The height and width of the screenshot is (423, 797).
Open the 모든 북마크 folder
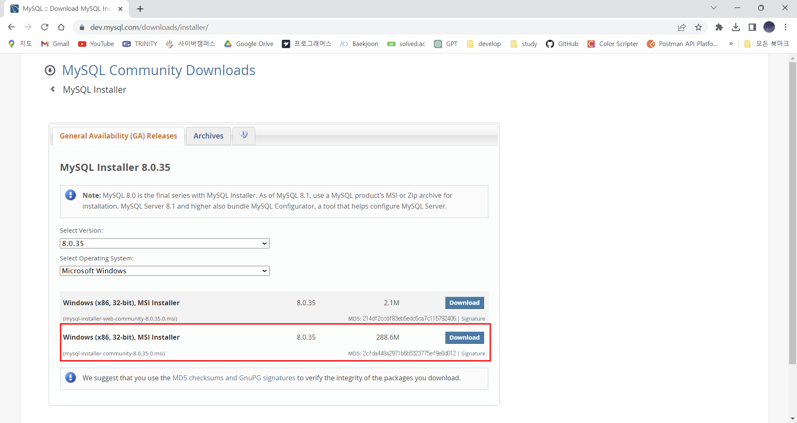click(x=766, y=44)
